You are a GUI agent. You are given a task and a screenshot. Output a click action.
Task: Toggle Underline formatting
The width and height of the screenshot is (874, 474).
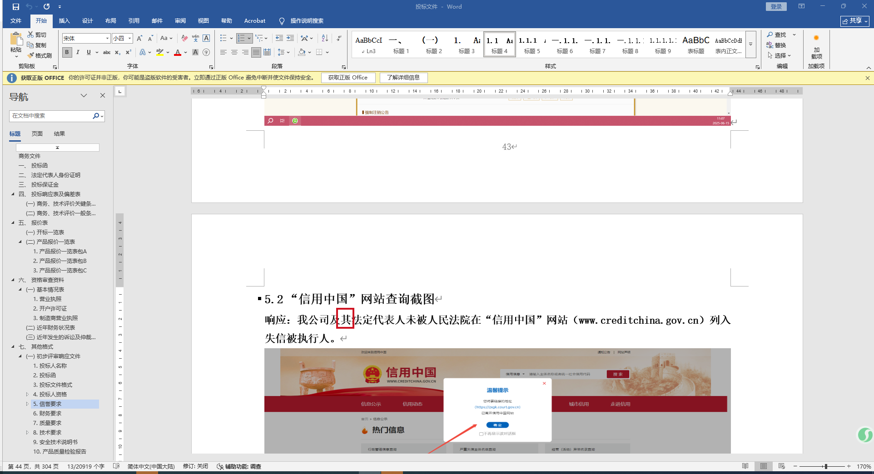pos(89,52)
